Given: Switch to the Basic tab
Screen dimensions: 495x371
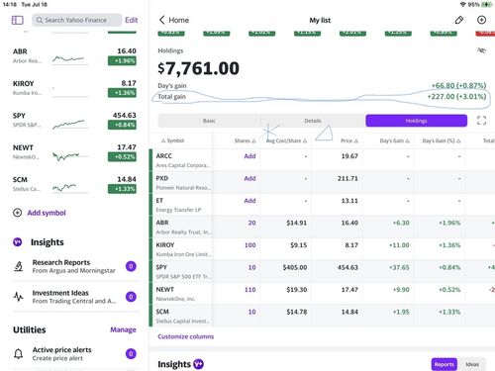Looking at the screenshot, I should pos(209,121).
